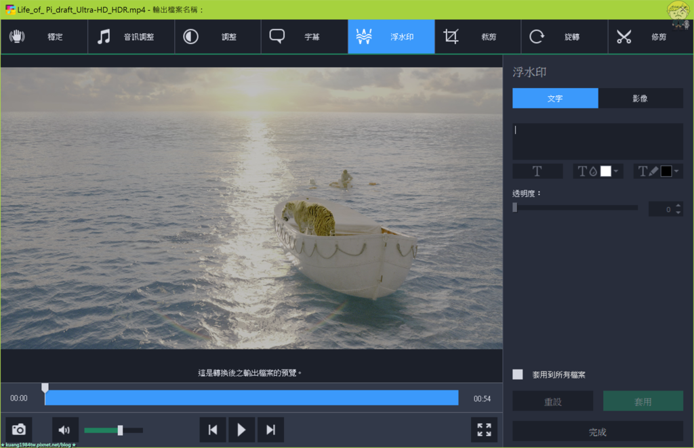Viewport: 694px width, 448px height.
Task: Click the video preview frame
Action: [x=251, y=208]
